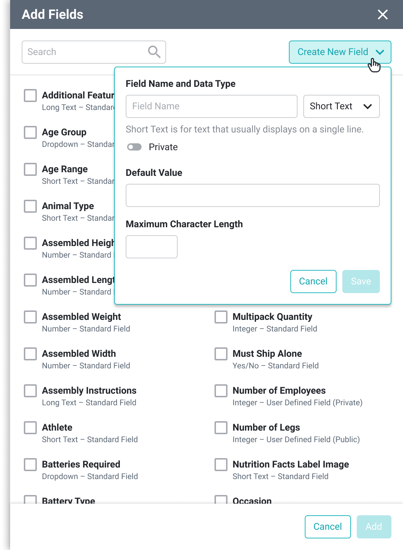Click the bottom Add button
This screenshot has width=403, height=550.
pyautogui.click(x=374, y=526)
